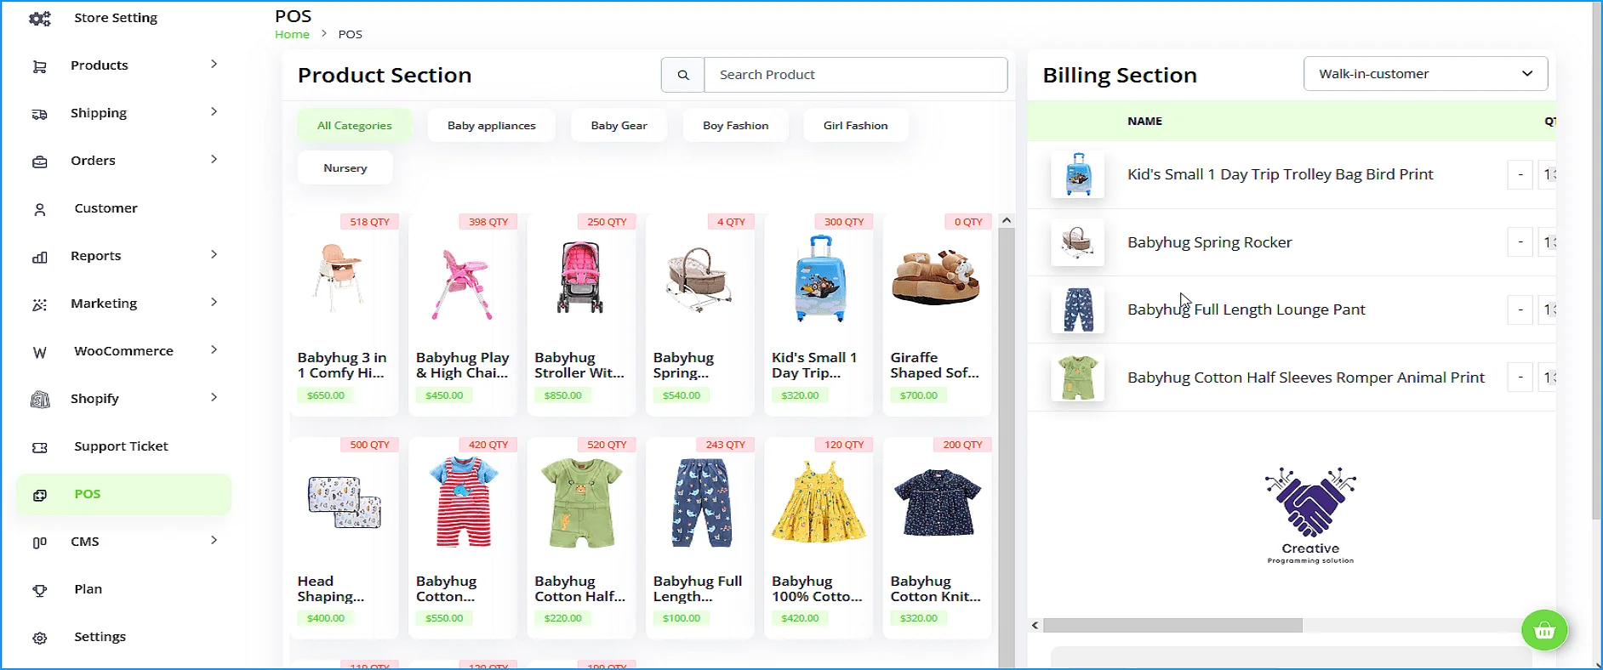
Task: Decrease quantity of Trolley Bag Bird Print
Action: pyautogui.click(x=1520, y=174)
